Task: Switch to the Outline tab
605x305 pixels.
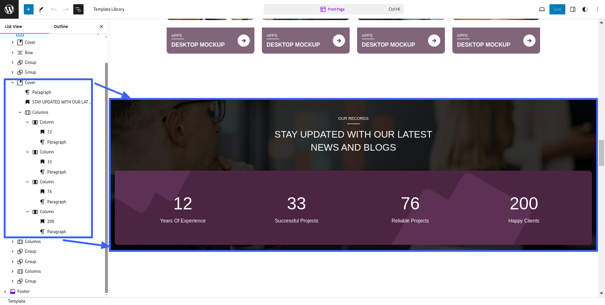Action: (61, 27)
